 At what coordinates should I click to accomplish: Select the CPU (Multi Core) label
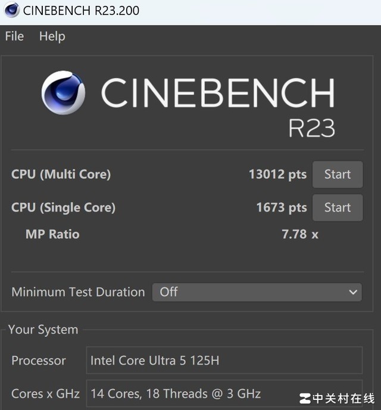61,175
